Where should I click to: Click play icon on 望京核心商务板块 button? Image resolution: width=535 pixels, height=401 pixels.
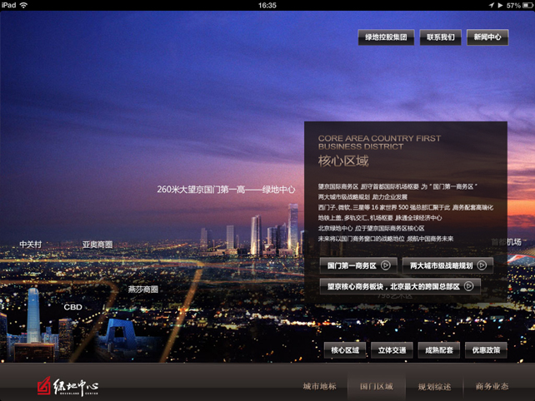click(x=469, y=286)
